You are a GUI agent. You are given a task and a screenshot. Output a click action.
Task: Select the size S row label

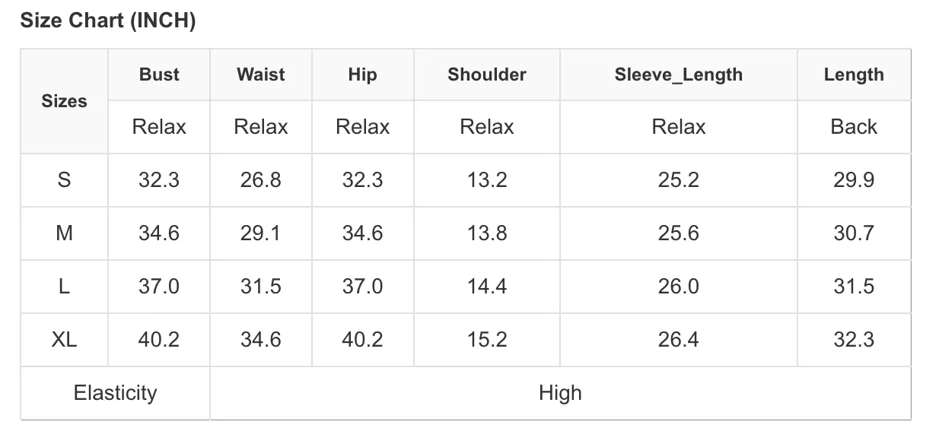click(64, 180)
